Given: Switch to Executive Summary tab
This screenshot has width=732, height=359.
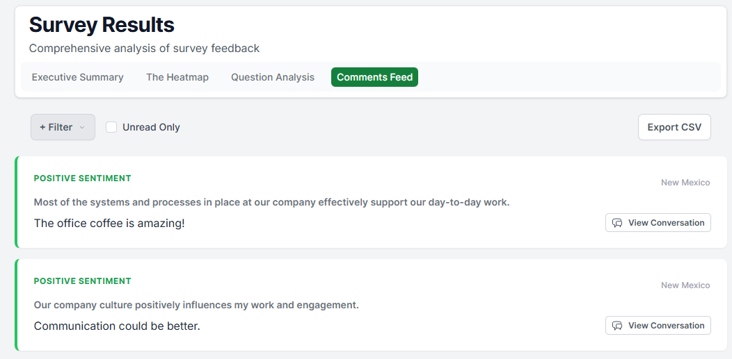Looking at the screenshot, I should [x=77, y=77].
